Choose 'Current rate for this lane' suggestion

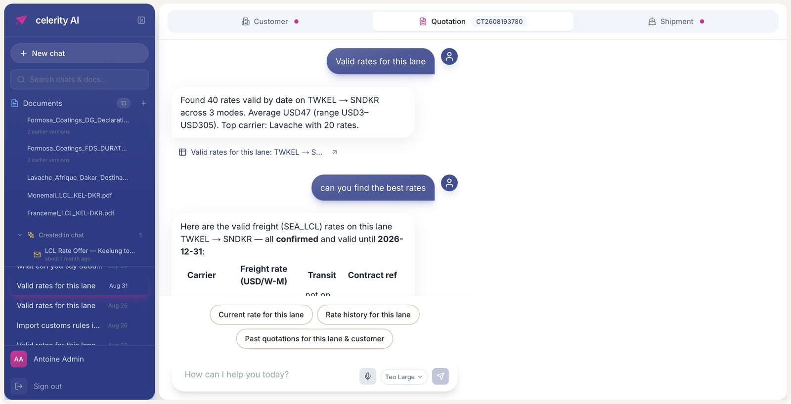[x=261, y=315]
